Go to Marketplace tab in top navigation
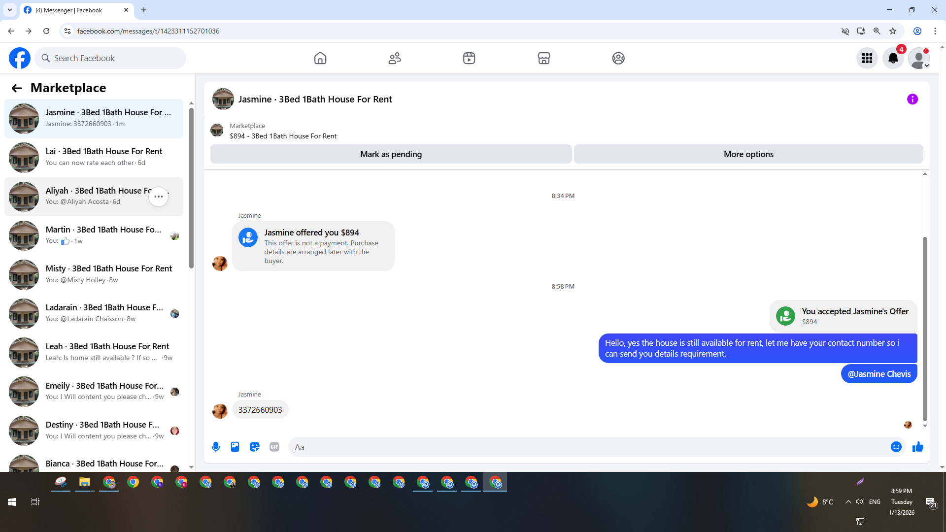Image resolution: width=946 pixels, height=532 pixels. (543, 58)
